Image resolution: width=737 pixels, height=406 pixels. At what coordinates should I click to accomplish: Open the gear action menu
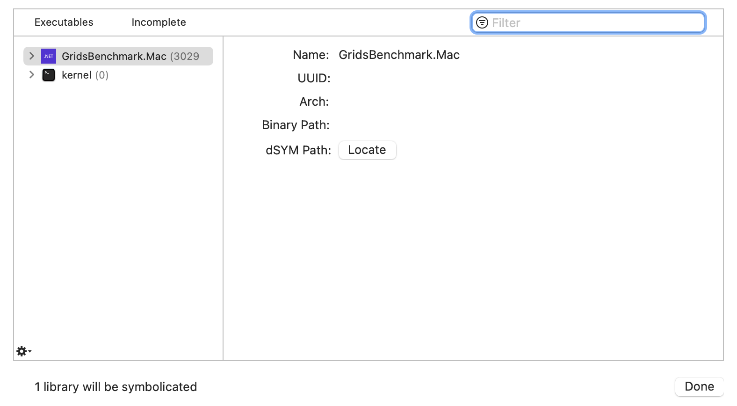click(x=22, y=351)
